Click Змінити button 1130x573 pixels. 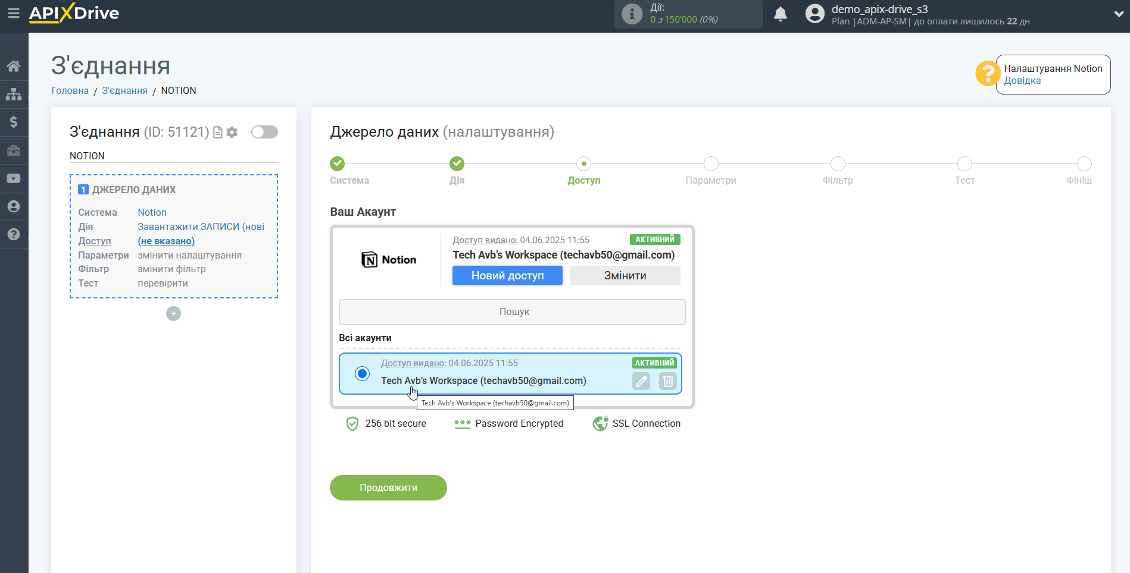tap(625, 276)
